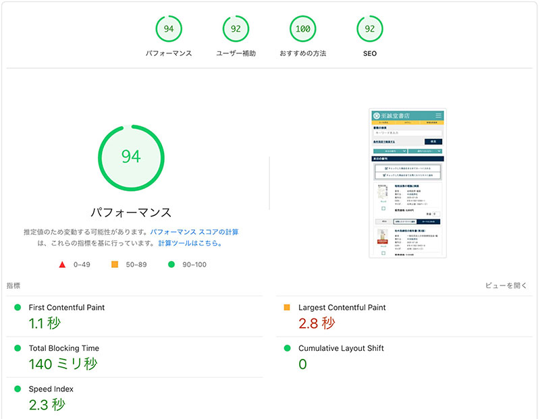This screenshot has width=540, height=419.
Task: Click the orange square beside Largest Contentful Paint
Action: 287,307
